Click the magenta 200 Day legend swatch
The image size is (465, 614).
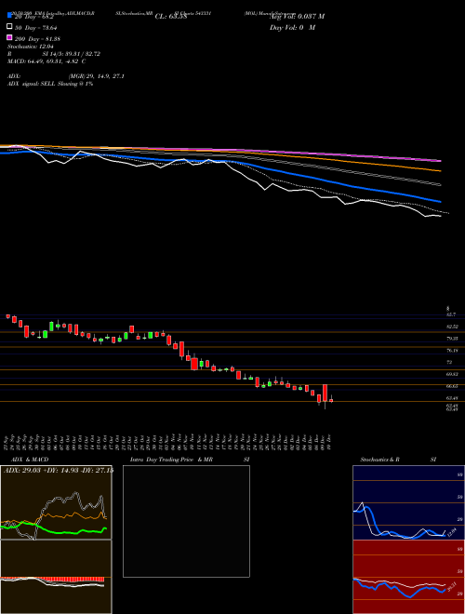(10, 37)
